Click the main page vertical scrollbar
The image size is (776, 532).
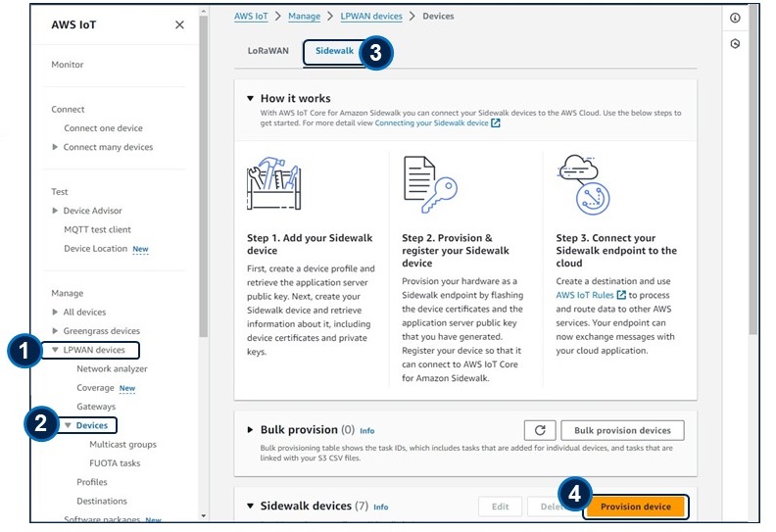(x=753, y=169)
